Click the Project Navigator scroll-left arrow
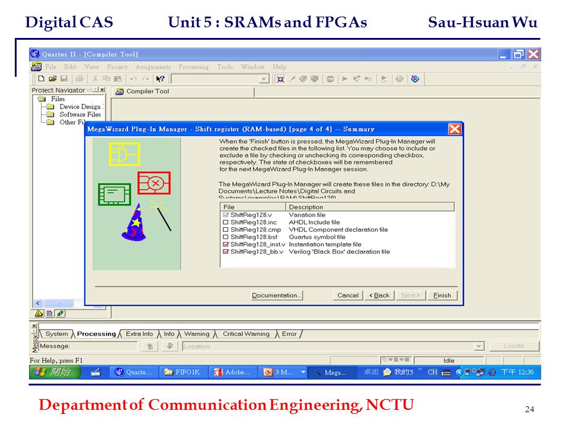This screenshot has height=427, width=569. pyautogui.click(x=38, y=303)
